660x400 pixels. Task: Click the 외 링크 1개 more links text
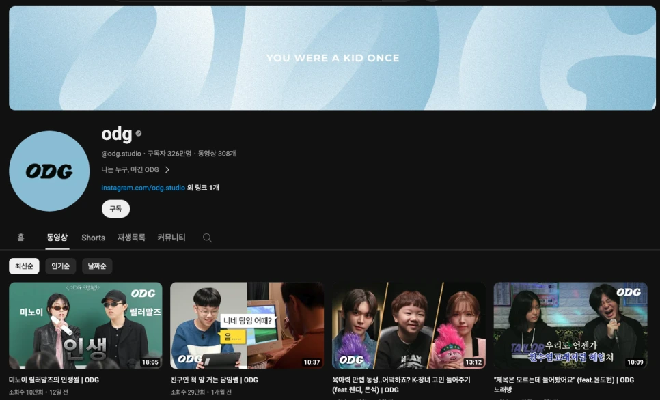pos(203,188)
